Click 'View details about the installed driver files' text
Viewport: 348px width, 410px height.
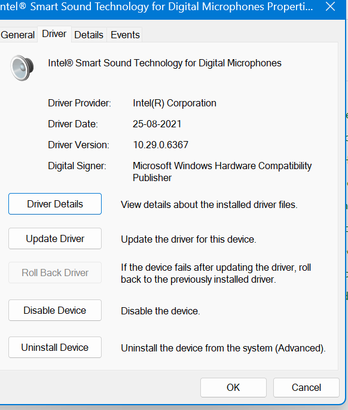coord(209,205)
